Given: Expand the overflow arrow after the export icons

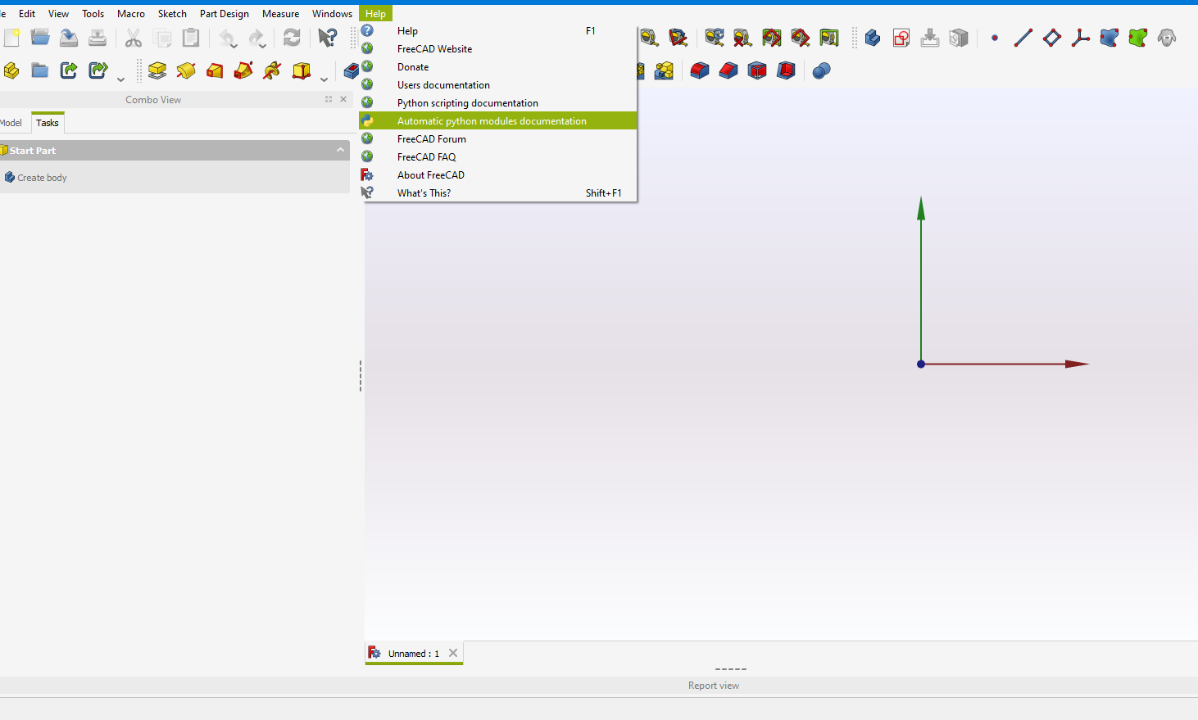Looking at the screenshot, I should pyautogui.click(x=120, y=79).
